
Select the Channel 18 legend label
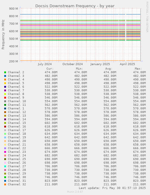click(17, 134)
